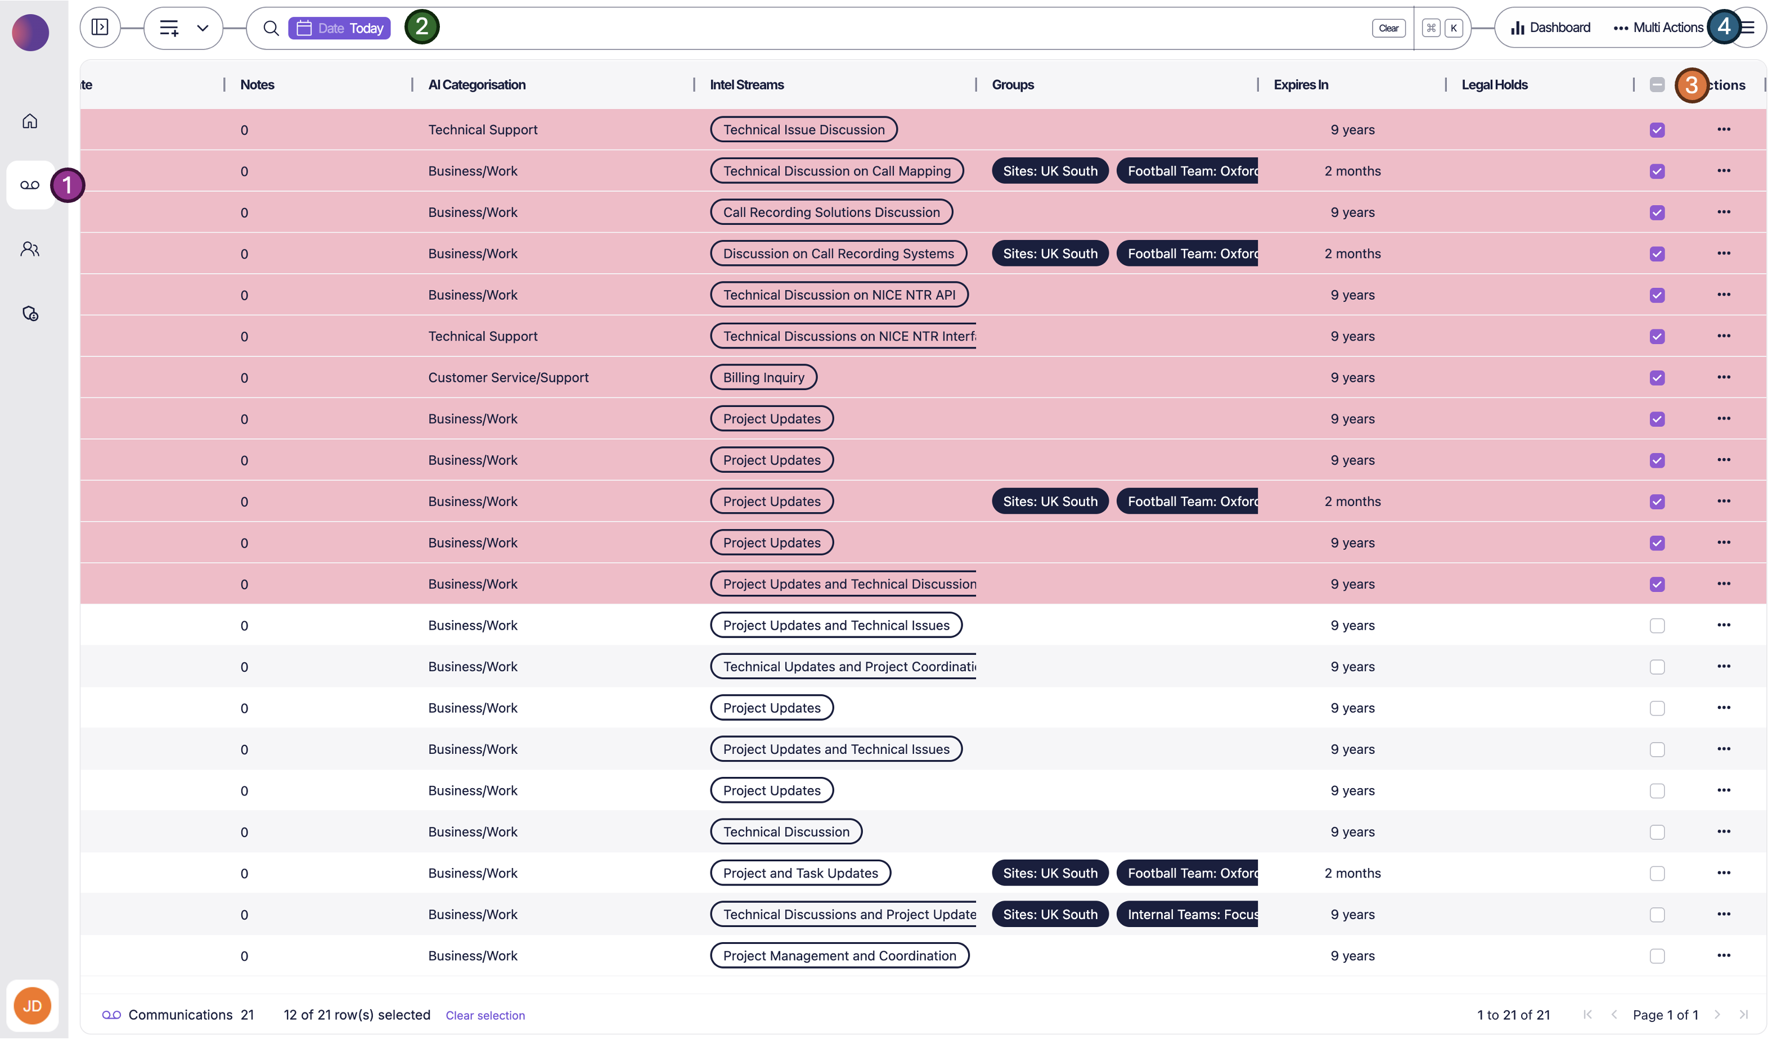The width and height of the screenshot is (1781, 1040).
Task: Open the row actions menu for Billing Inquiry
Action: coord(1724,377)
